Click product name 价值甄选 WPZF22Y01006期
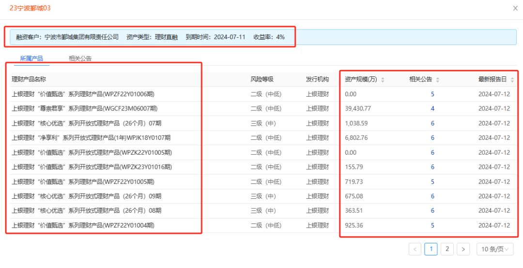This screenshot has width=523, height=268. [x=83, y=94]
